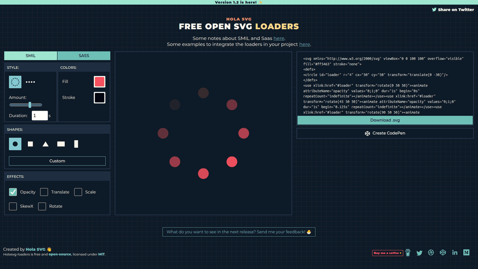Image resolution: width=478 pixels, height=269 pixels.
Task: Switch to the SMIL tab
Action: point(31,56)
